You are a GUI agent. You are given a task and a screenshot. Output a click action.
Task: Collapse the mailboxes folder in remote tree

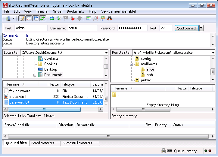pos(131,64)
